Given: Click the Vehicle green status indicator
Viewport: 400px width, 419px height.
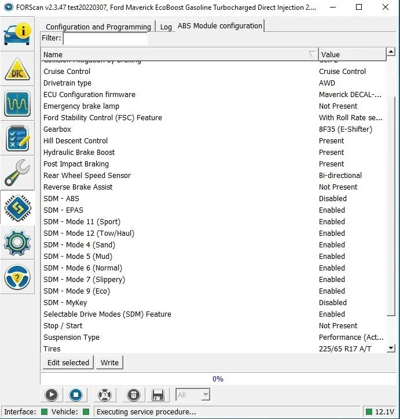Looking at the screenshot, I should [x=86, y=412].
